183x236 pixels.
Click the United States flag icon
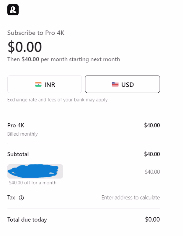115,84
